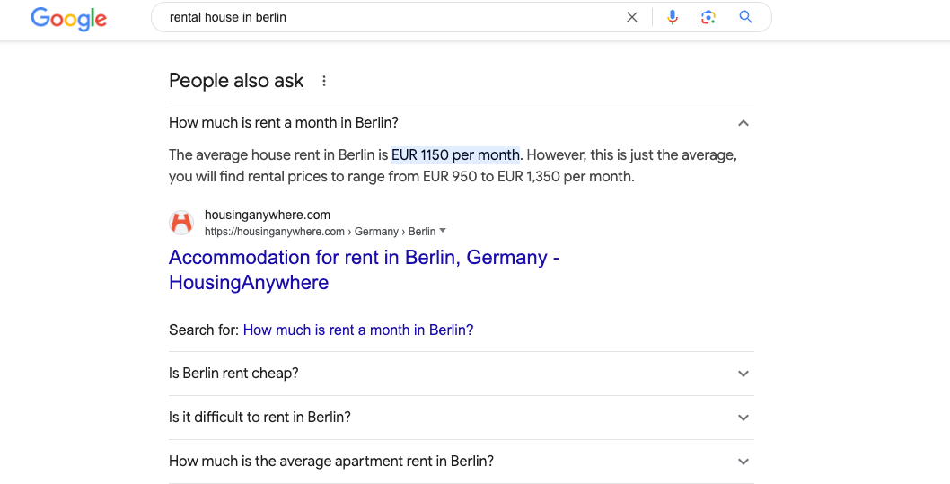Click the question text 'Is it difficult to rent in Berlin?'
Image resolution: width=950 pixels, height=484 pixels.
point(259,418)
